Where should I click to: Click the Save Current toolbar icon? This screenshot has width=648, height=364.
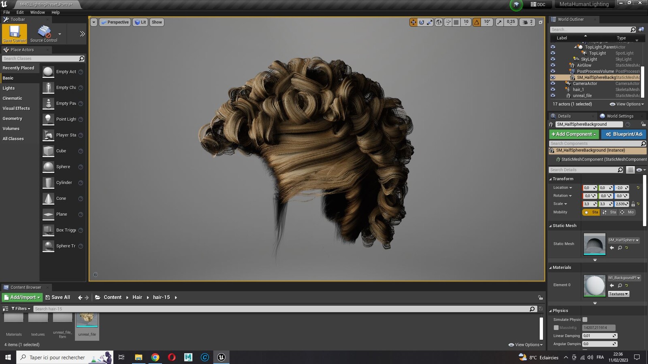15,33
